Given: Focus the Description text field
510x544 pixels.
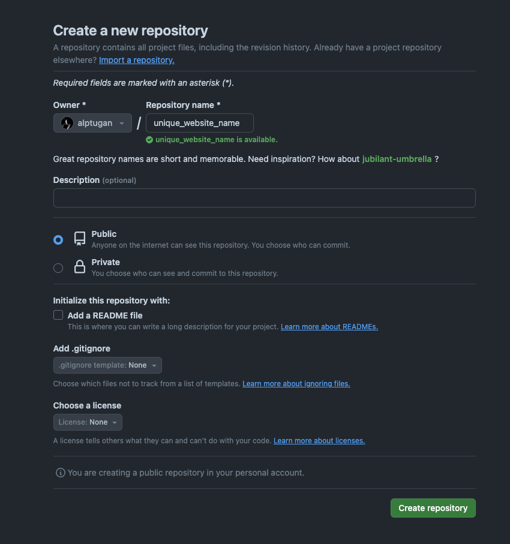Looking at the screenshot, I should (265, 198).
